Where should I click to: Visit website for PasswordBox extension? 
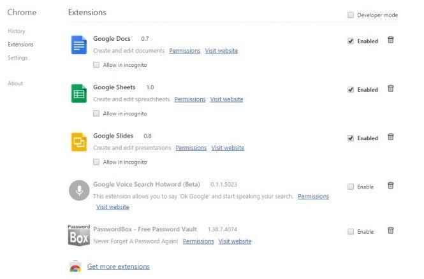point(235,241)
